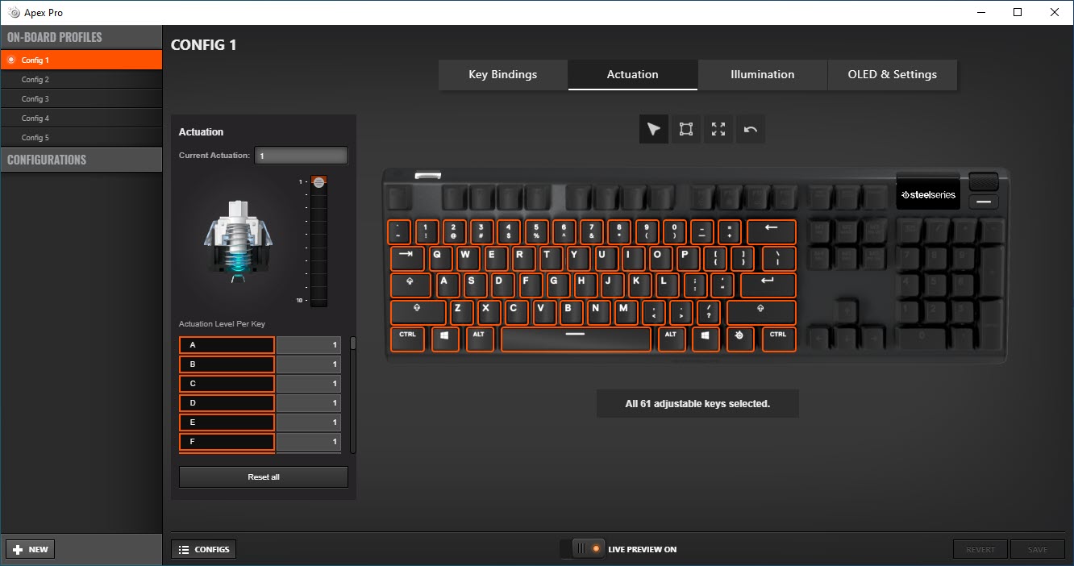Switch to the Key Bindings tab
The image size is (1074, 566).
click(x=503, y=74)
